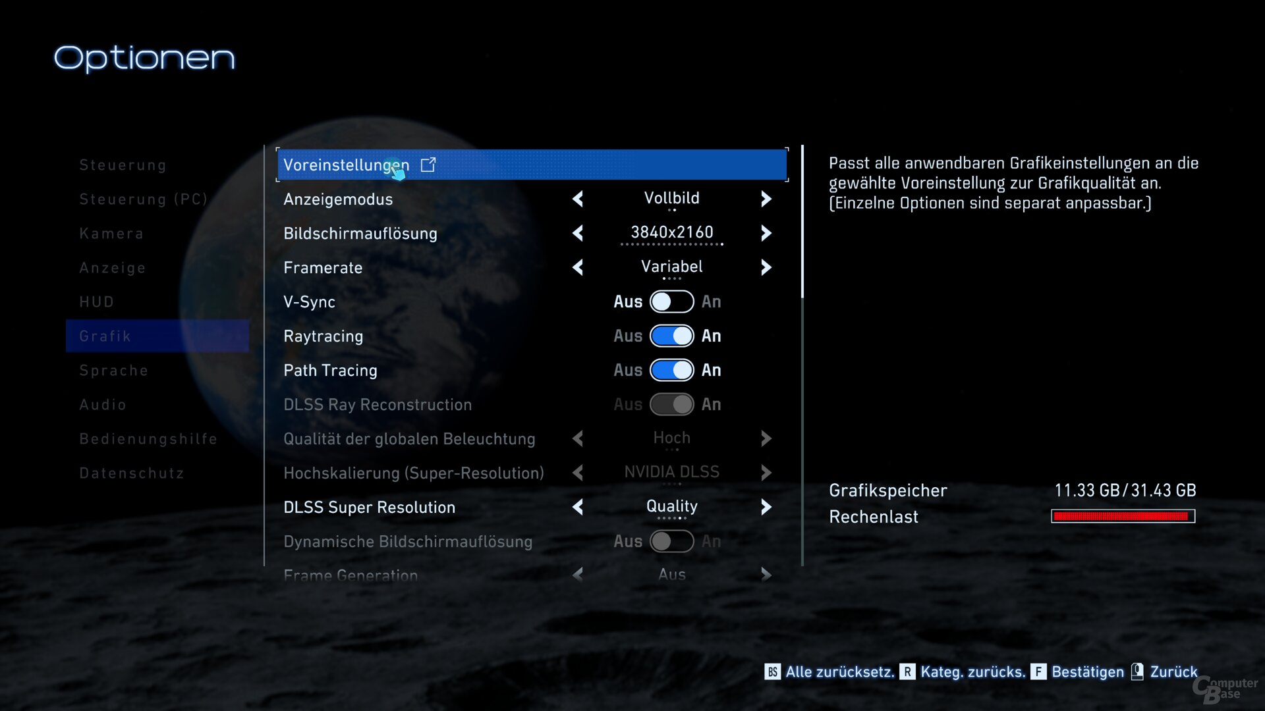Image resolution: width=1265 pixels, height=711 pixels.
Task: Click the left arrow for Bildschirmauflösung
Action: pos(578,233)
